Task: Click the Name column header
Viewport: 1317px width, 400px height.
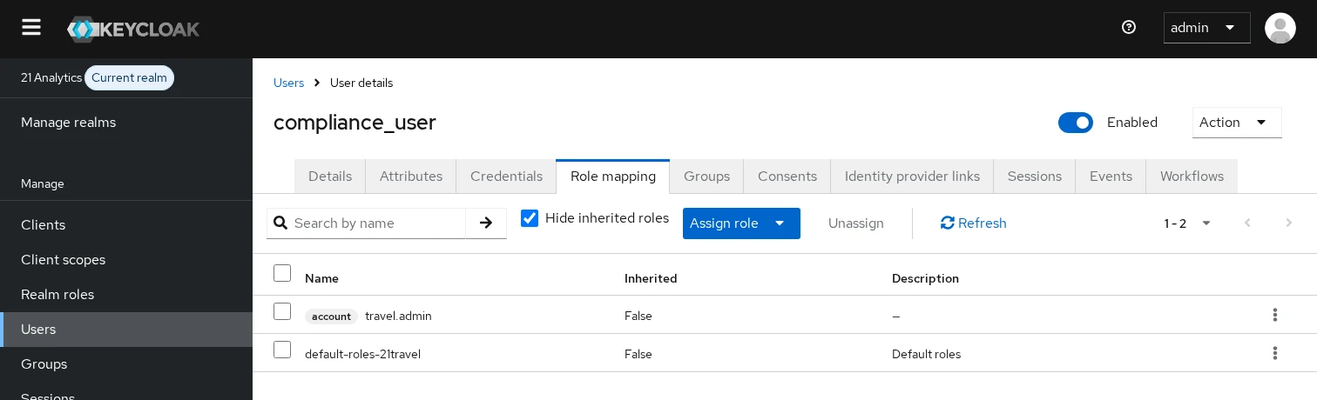Action: 321,278
